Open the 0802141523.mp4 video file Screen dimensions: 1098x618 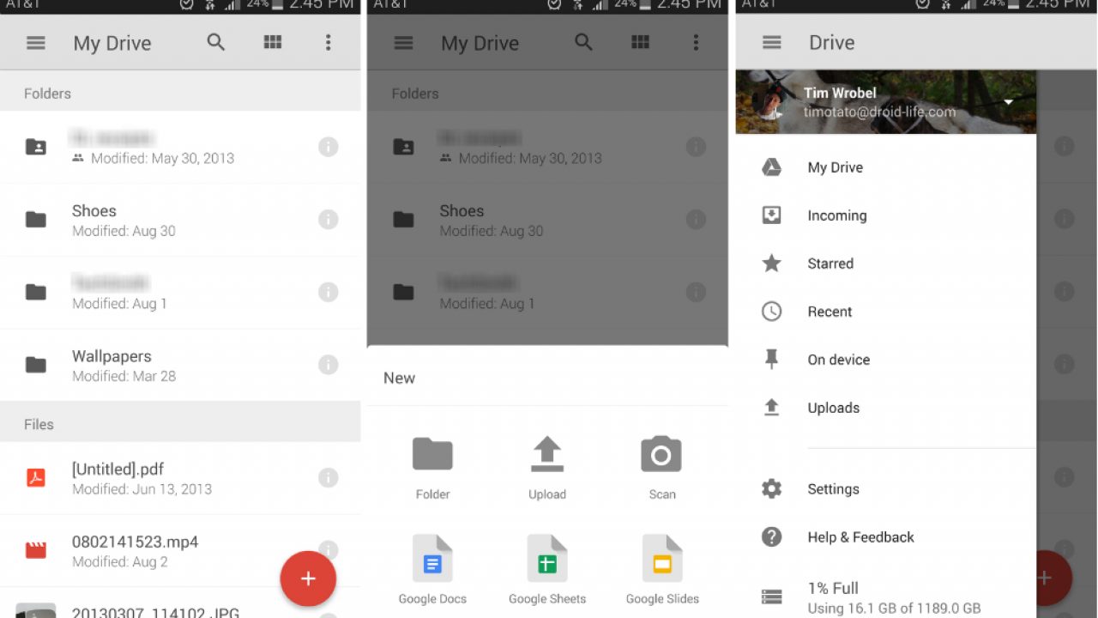click(135, 550)
